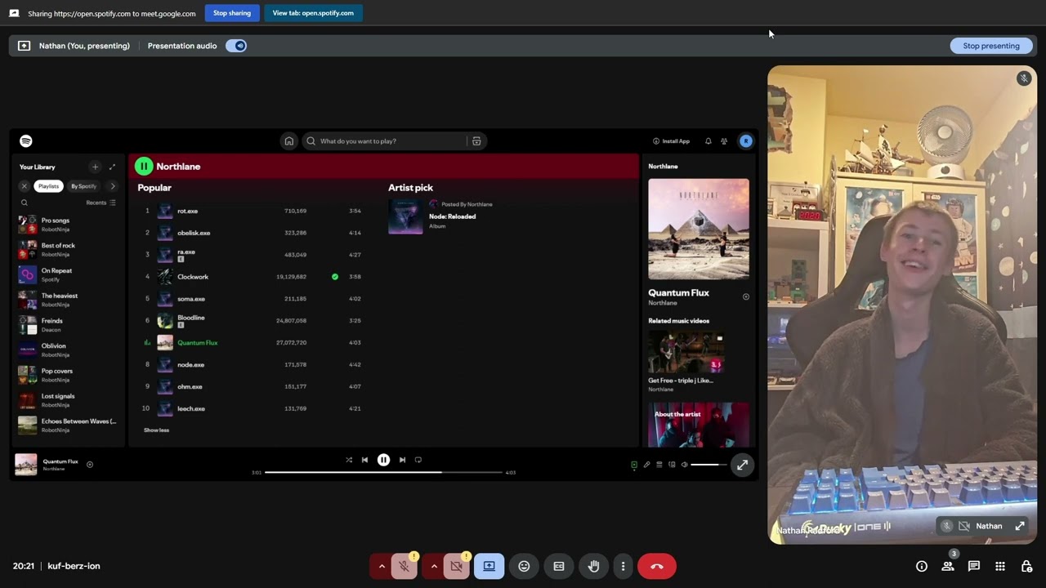Open Meet more options menu

pos(623,566)
